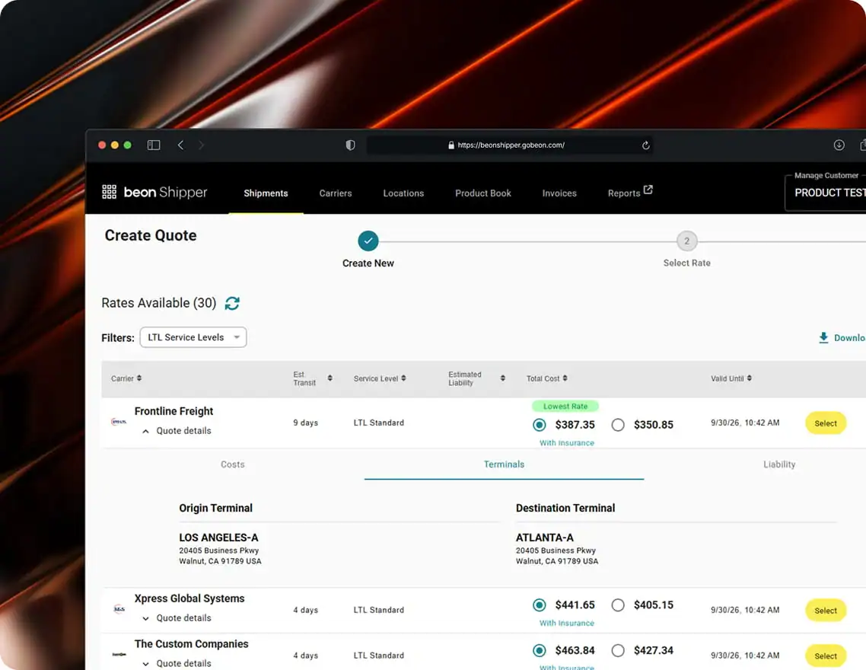This screenshot has height=670, width=866.
Task: Select Xpress Global $405.15 rate option
Action: point(618,605)
